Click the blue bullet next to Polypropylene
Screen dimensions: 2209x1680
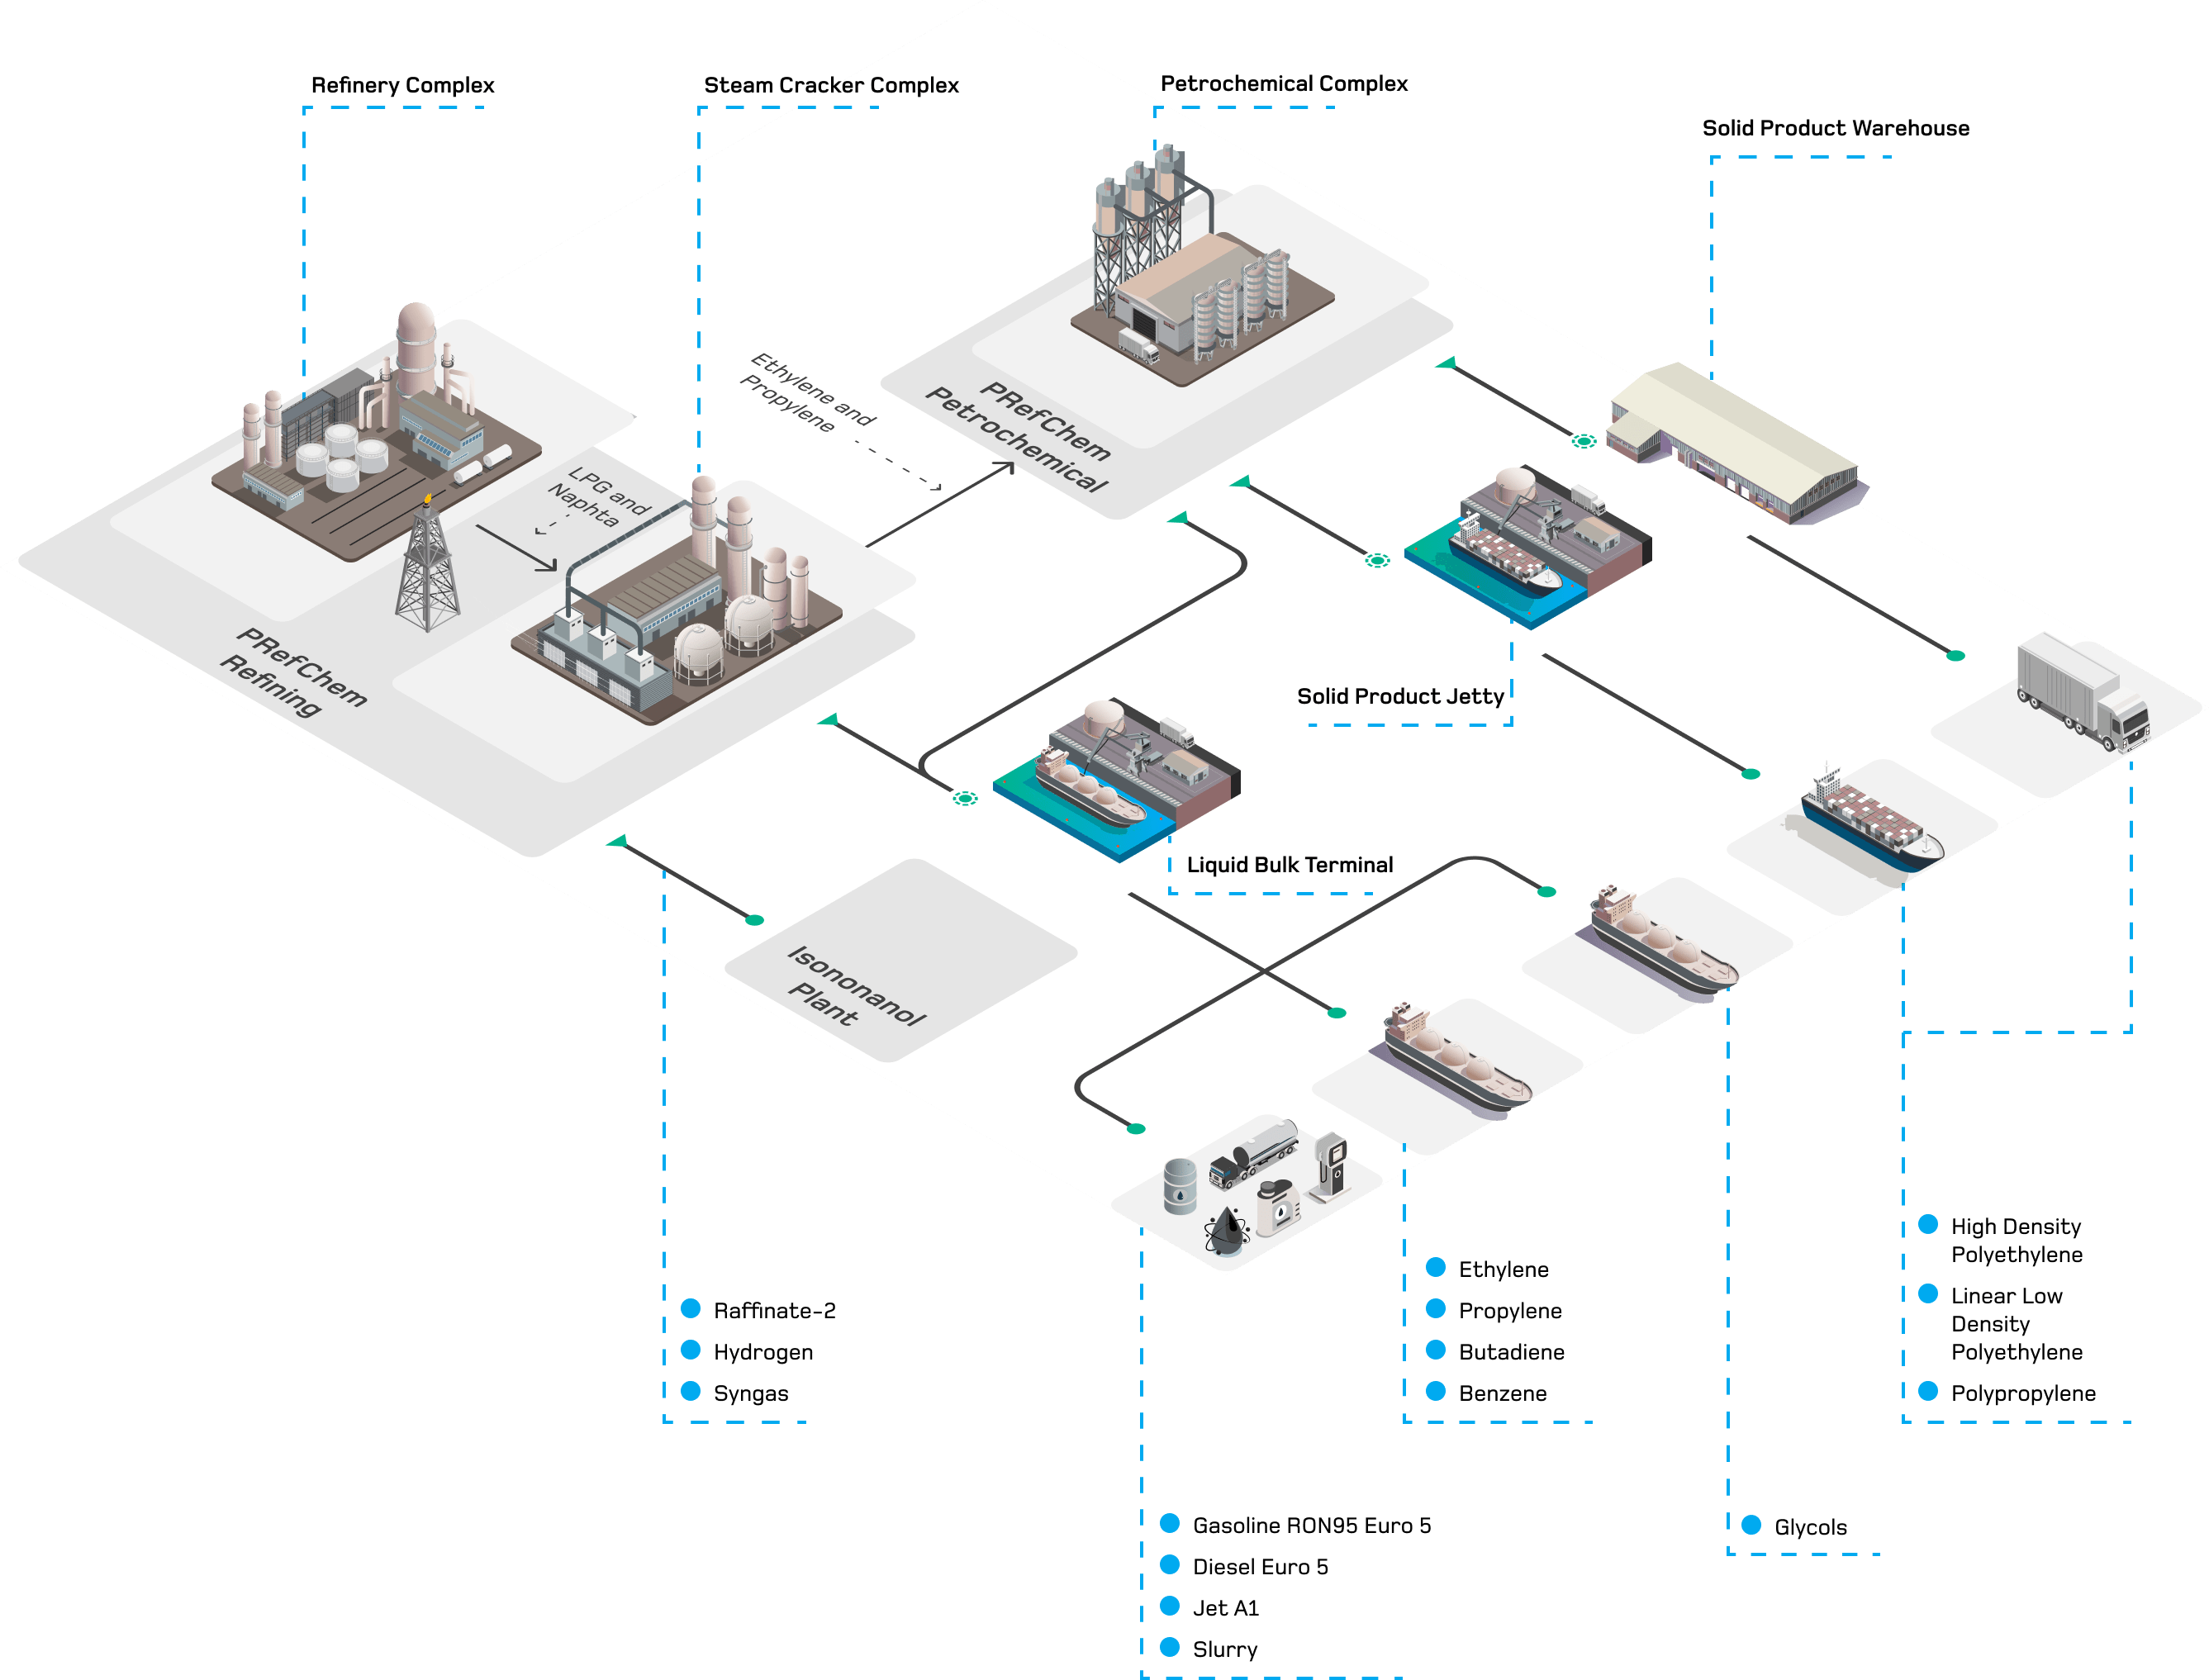point(1928,1391)
